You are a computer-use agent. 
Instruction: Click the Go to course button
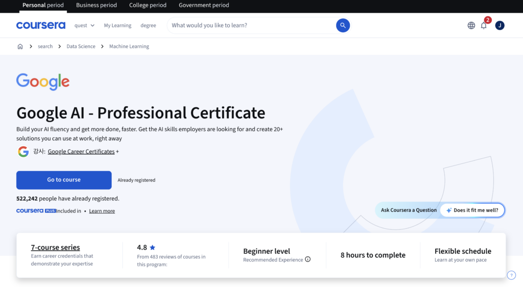64,180
